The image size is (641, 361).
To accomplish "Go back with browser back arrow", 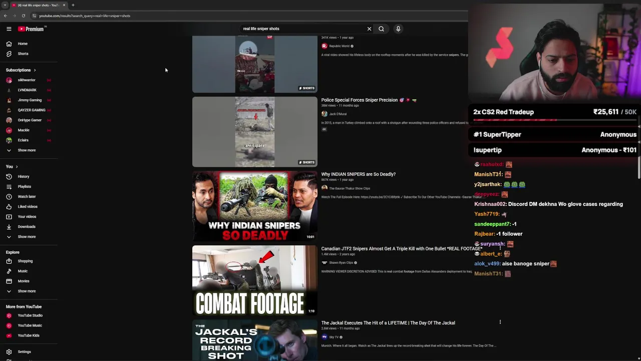I will tap(5, 16).
